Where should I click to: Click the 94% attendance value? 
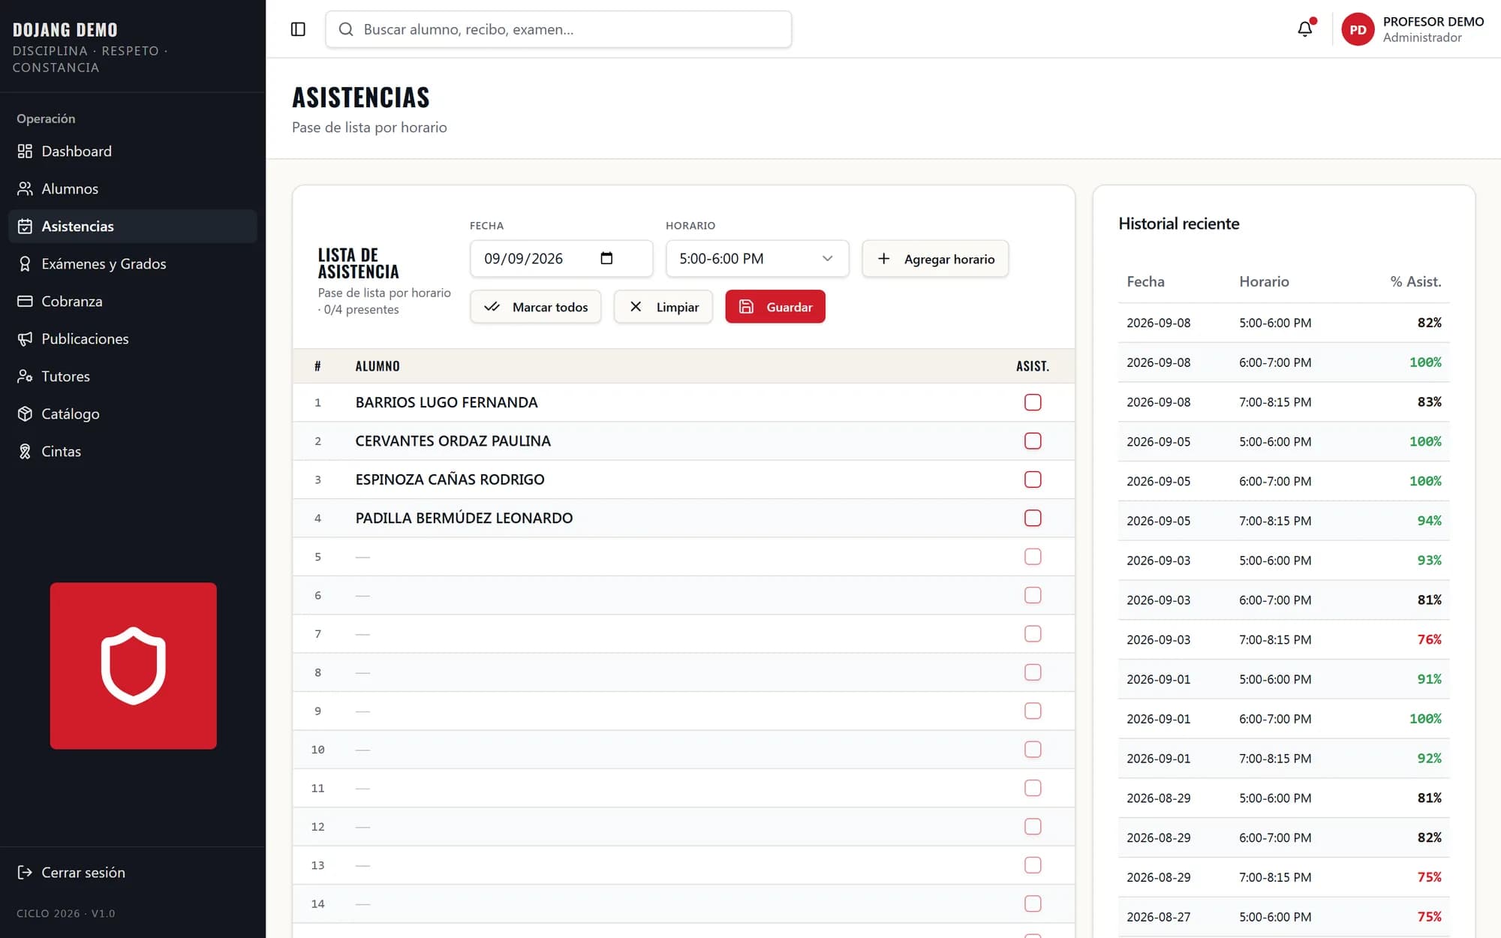[1429, 521]
